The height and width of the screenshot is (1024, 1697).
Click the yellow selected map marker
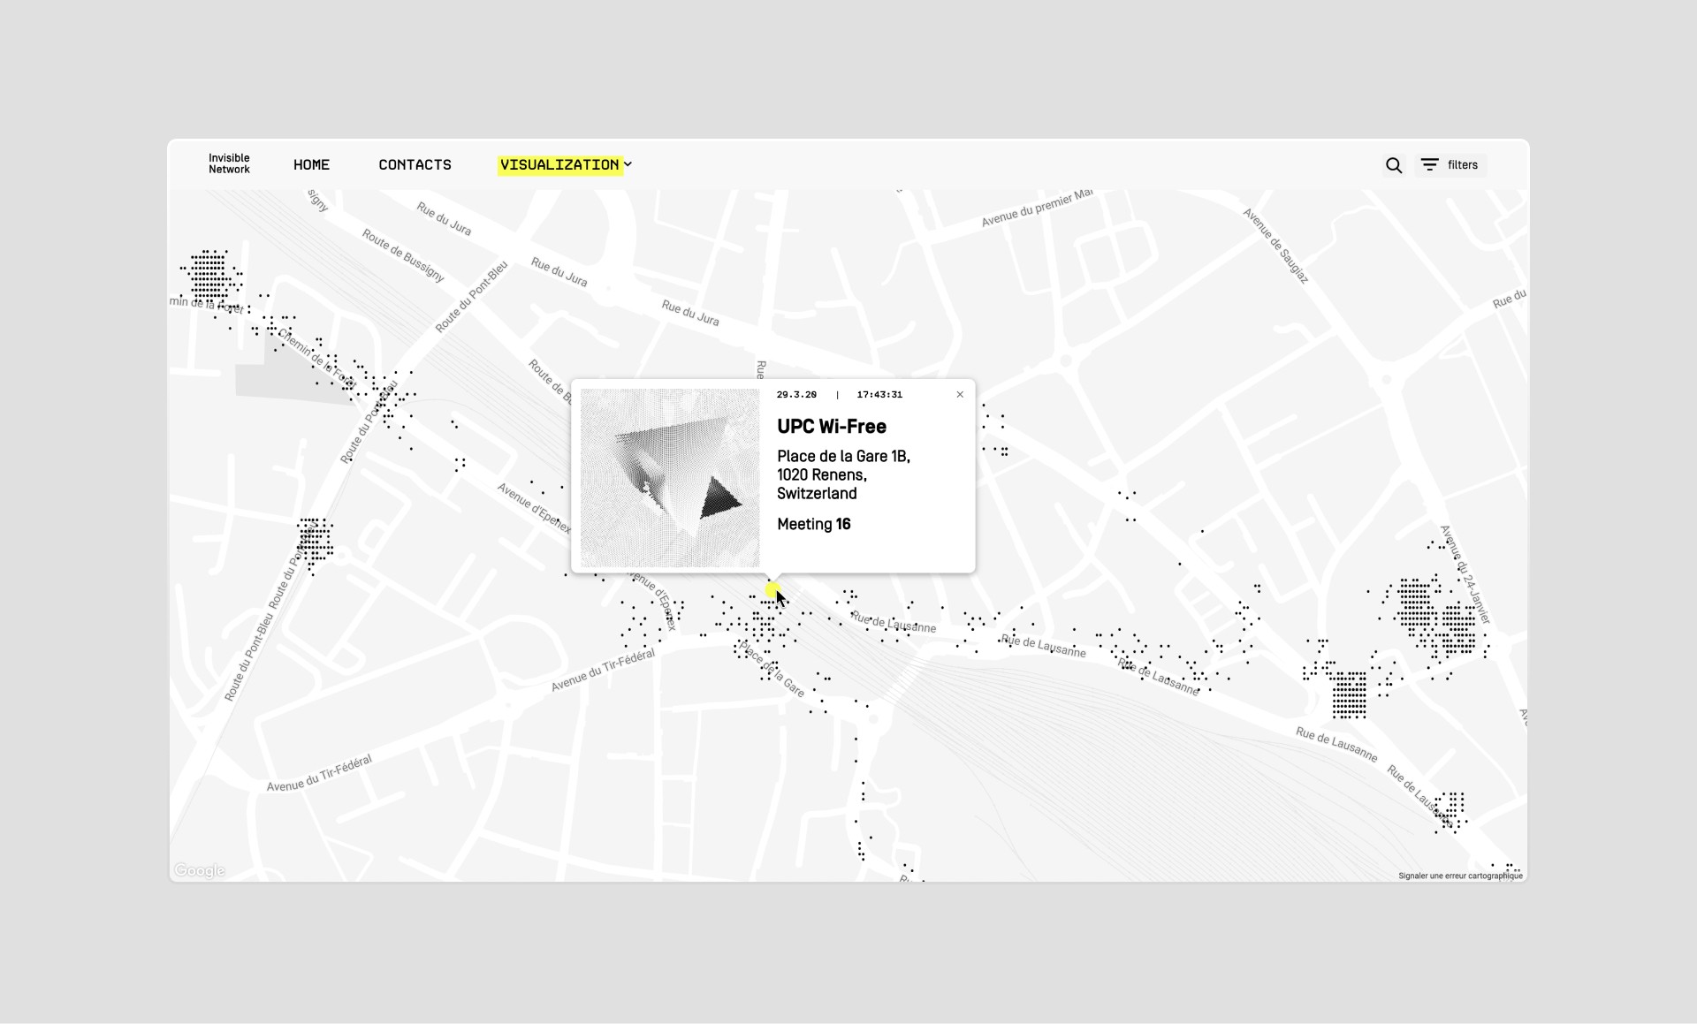772,589
